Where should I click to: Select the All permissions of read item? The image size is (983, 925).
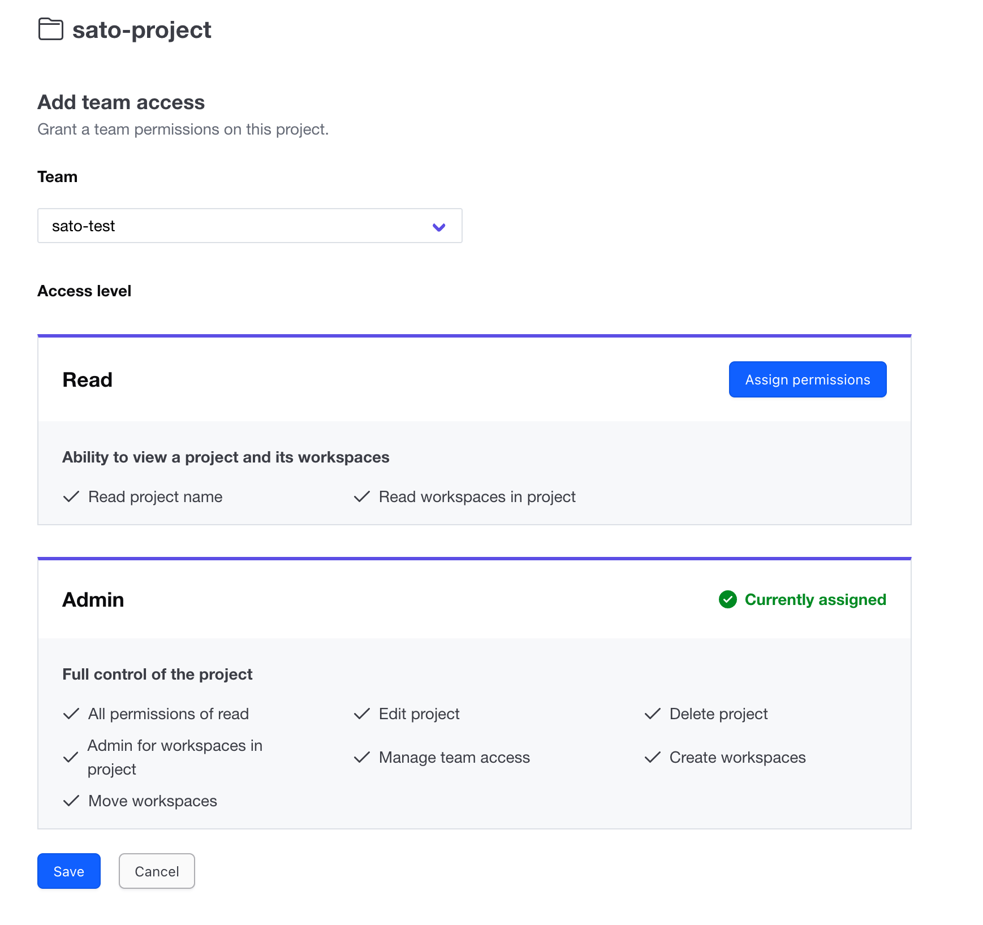[x=168, y=714]
